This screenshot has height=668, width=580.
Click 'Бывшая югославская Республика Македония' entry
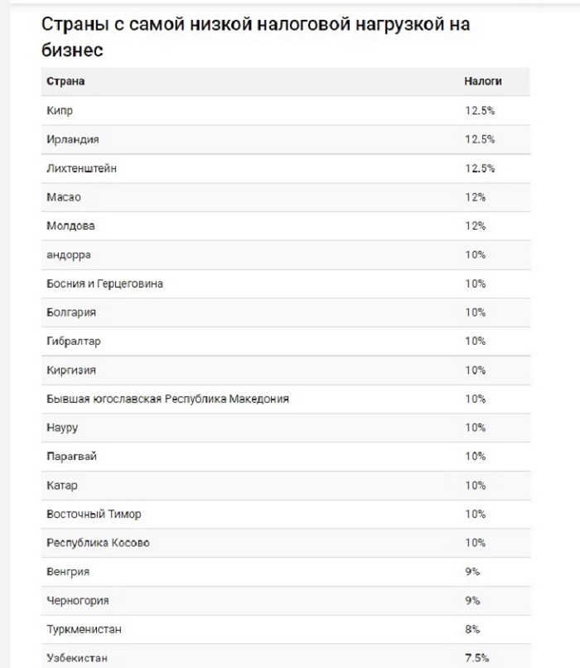(x=167, y=399)
